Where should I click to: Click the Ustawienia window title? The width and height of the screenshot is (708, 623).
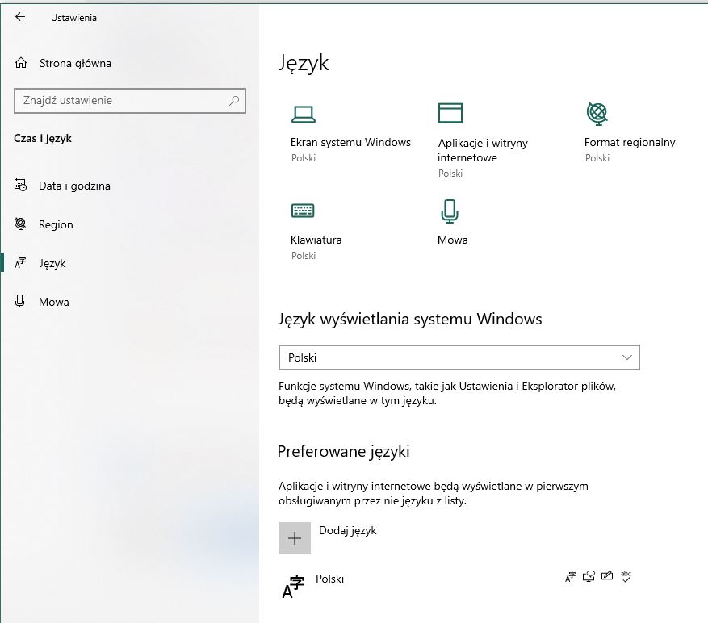pos(73,18)
